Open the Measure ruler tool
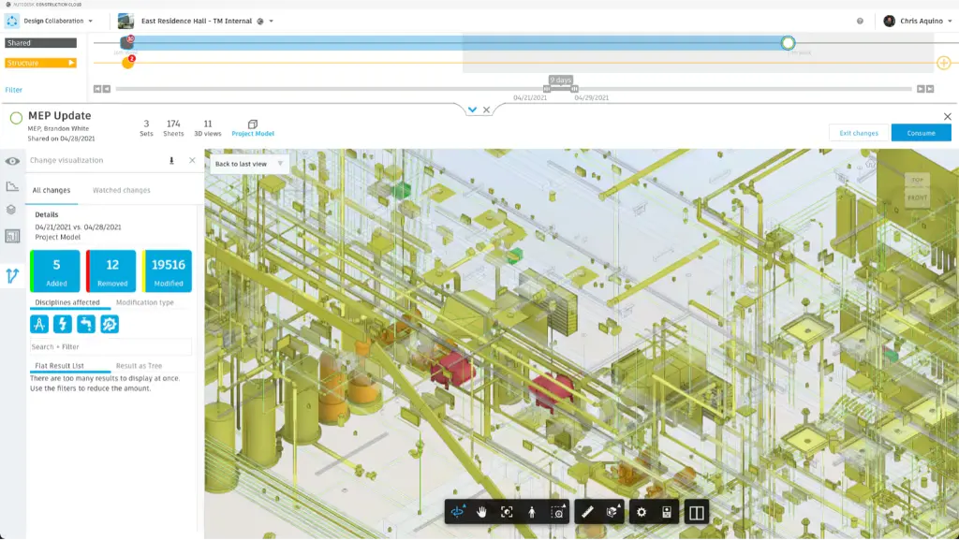 pyautogui.click(x=587, y=512)
